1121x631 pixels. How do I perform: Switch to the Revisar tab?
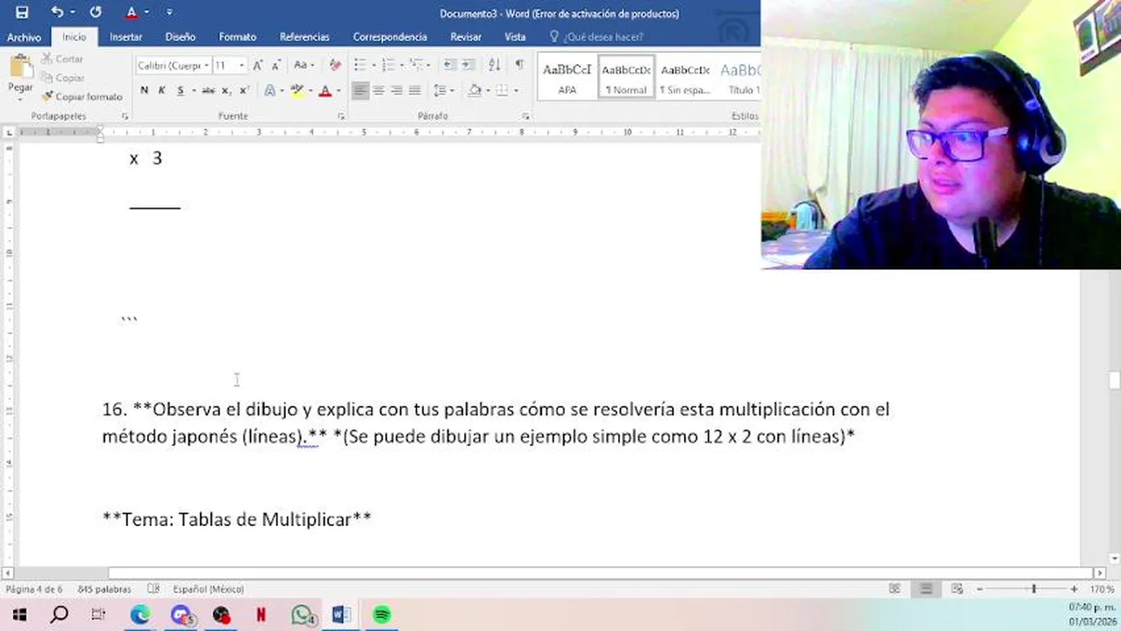pyautogui.click(x=465, y=37)
